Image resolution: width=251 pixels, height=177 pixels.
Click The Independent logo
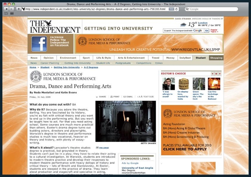[55, 26]
